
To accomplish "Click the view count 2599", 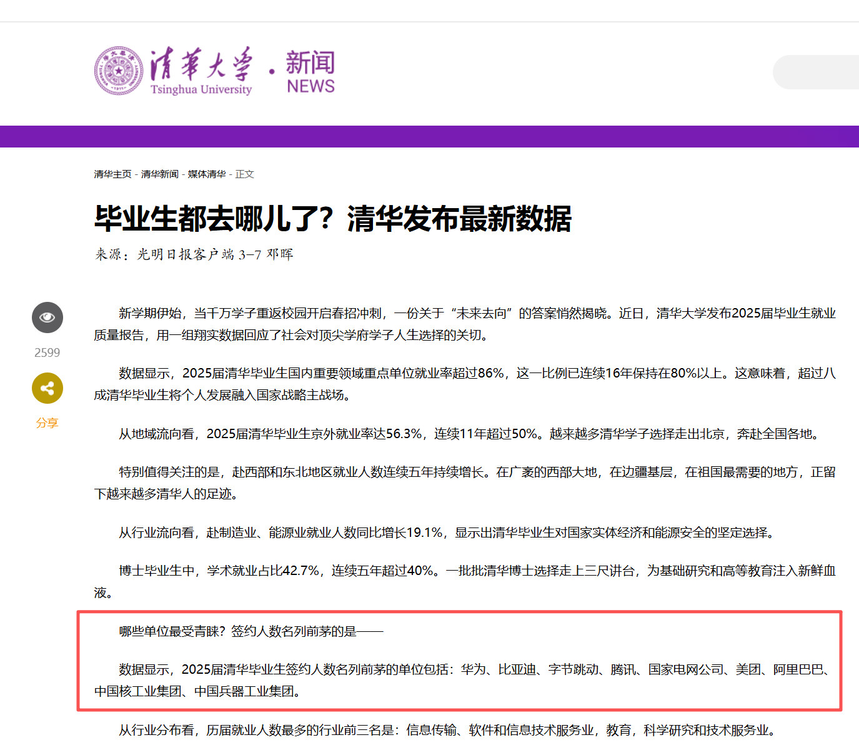I will point(47,352).
